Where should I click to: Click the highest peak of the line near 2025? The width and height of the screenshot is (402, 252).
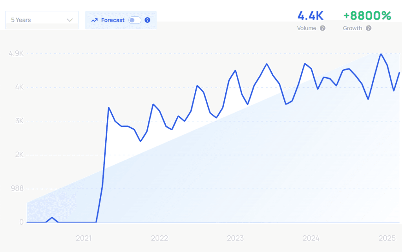[x=380, y=54]
